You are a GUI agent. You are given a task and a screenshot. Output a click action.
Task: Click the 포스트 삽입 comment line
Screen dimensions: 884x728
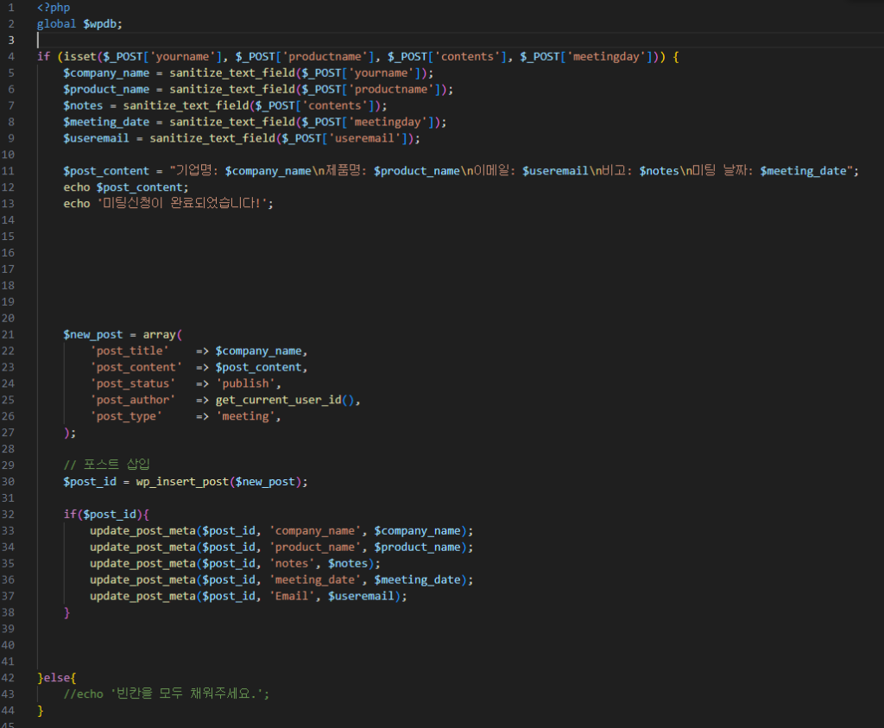coord(108,465)
